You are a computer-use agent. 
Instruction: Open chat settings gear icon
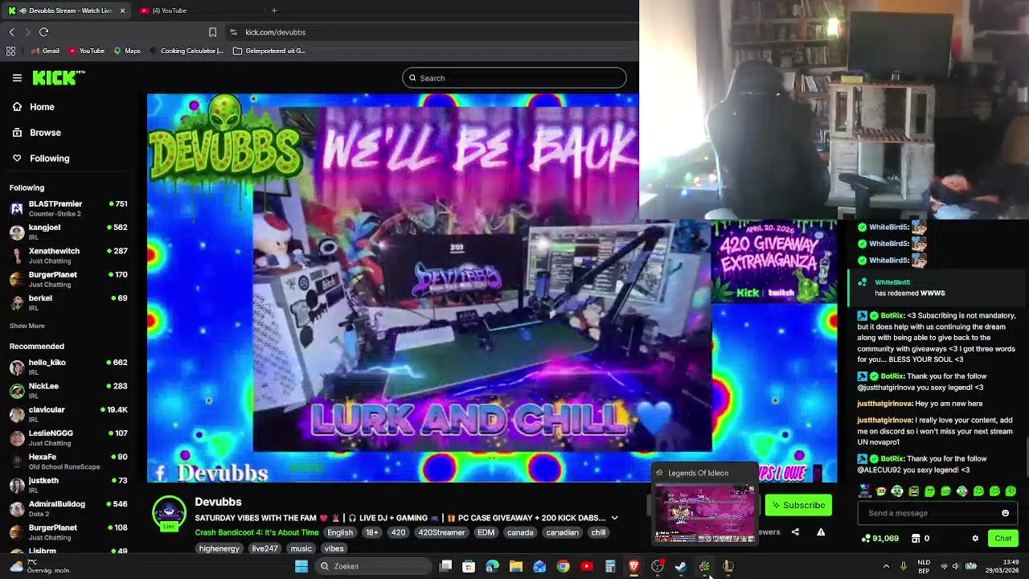pos(975,538)
